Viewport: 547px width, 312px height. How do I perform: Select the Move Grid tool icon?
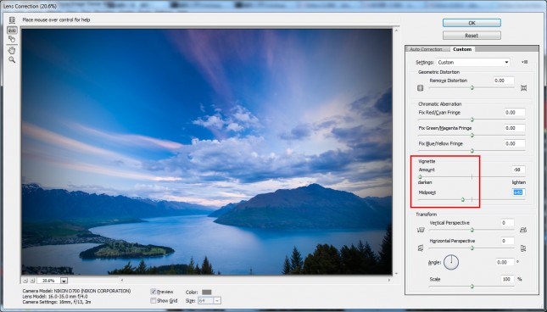click(12, 39)
